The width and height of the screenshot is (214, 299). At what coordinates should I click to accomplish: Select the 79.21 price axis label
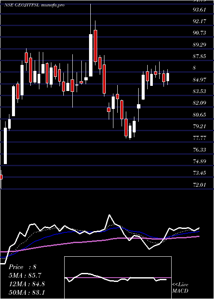tap(199, 126)
